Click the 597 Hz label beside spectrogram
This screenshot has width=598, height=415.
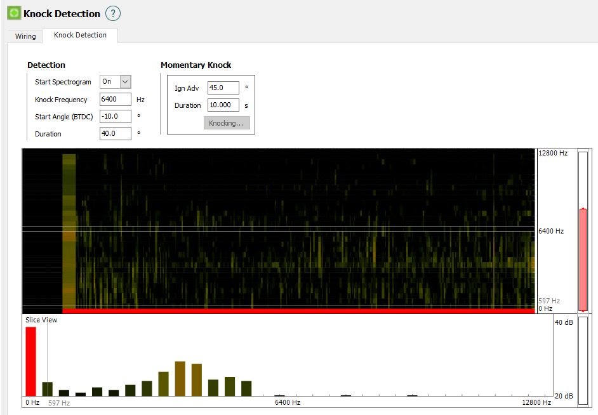tap(549, 301)
